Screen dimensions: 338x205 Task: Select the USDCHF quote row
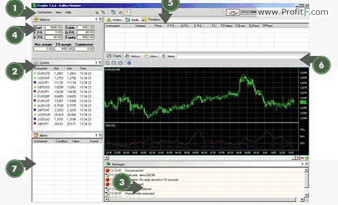pos(67,78)
